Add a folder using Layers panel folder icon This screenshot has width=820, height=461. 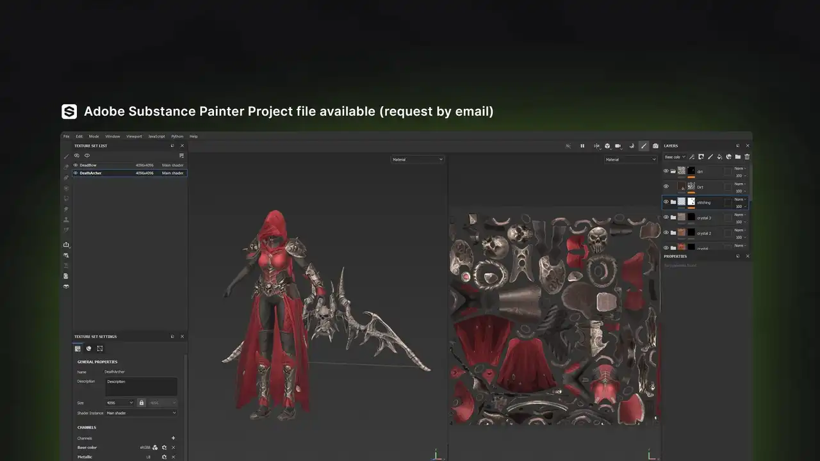tap(738, 157)
